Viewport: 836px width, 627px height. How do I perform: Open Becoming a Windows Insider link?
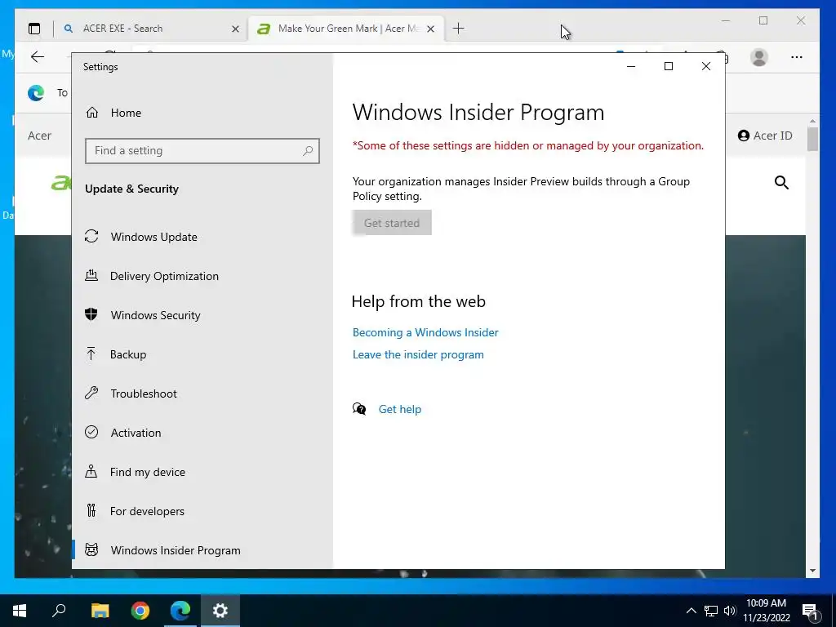click(425, 332)
